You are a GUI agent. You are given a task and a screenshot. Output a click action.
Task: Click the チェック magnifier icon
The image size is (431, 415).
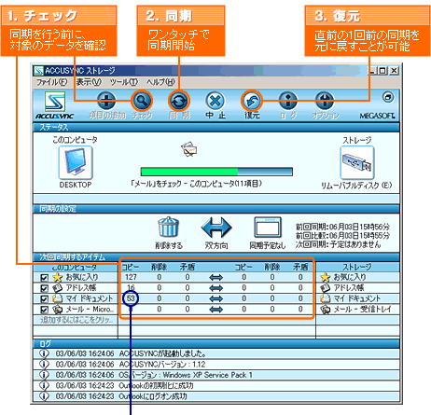click(142, 101)
